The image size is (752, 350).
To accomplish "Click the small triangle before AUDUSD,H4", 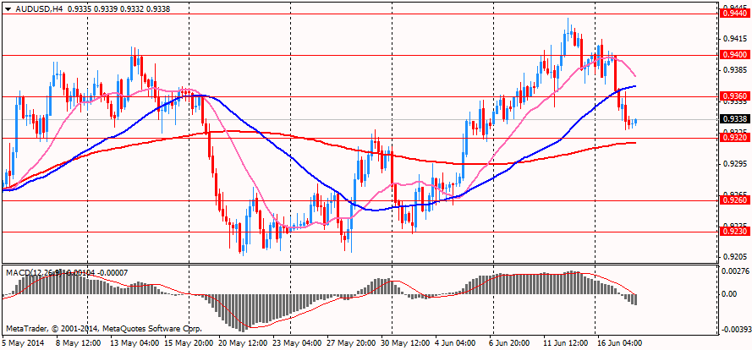I will [8, 8].
